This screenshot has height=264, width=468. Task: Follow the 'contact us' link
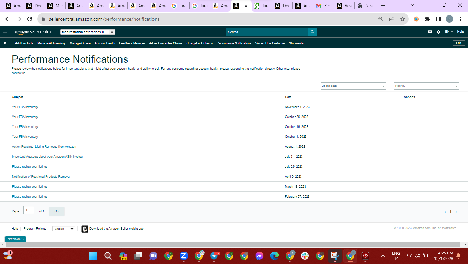pyautogui.click(x=19, y=73)
